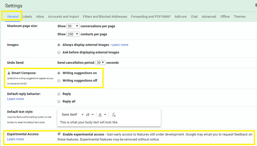This screenshot has width=257, height=146.
Task: Go to Forwarding and POP/IMAP tab
Action: point(151,16)
